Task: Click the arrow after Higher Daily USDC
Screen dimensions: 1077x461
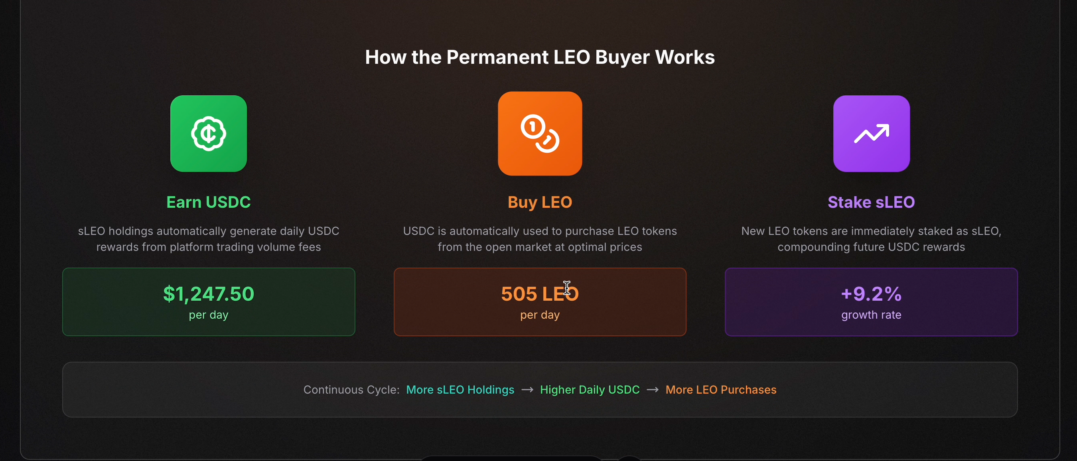Action: [652, 390]
